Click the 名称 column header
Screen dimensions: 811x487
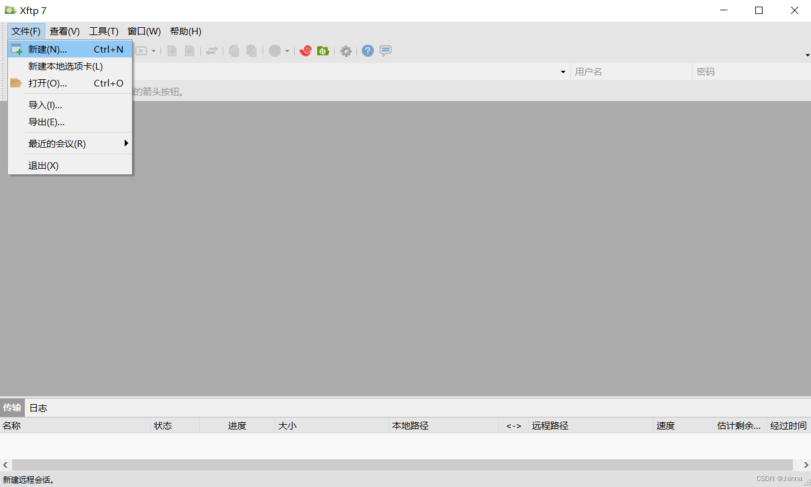pyautogui.click(x=75, y=426)
